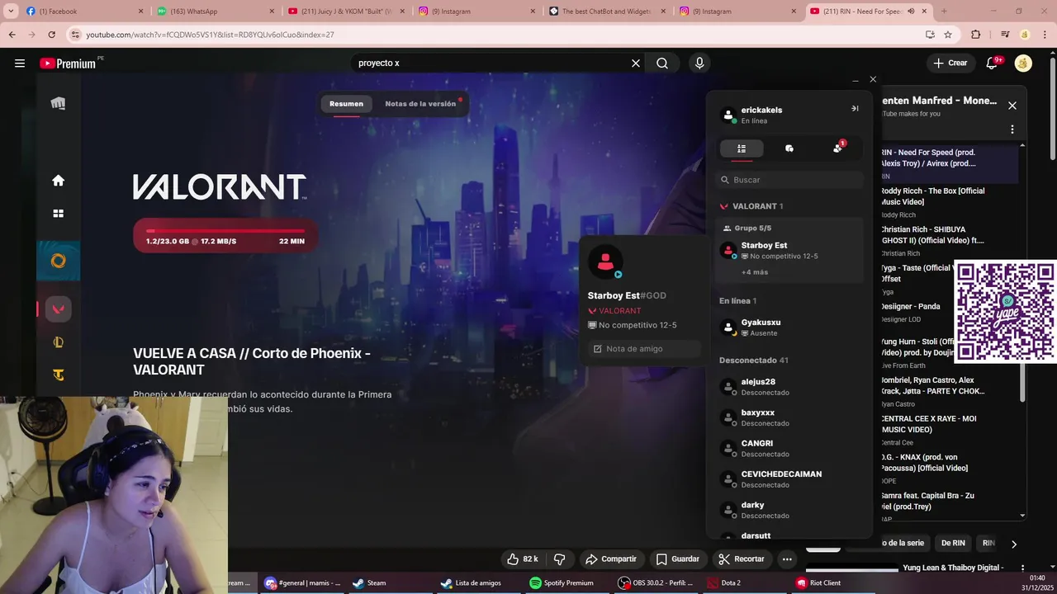Reload the current Chrome page
Viewport: 1057px width, 594px height.
51,35
